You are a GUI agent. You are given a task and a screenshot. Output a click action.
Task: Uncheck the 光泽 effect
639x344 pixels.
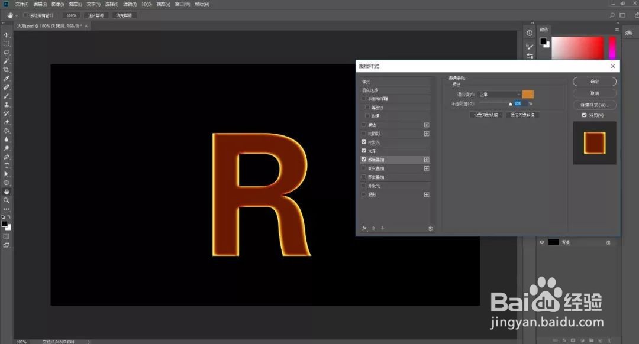tap(363, 151)
